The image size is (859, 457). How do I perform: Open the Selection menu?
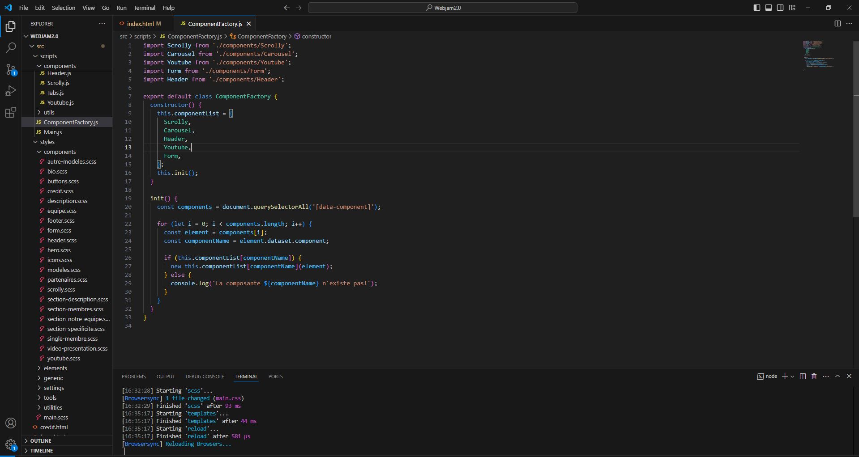pyautogui.click(x=64, y=8)
